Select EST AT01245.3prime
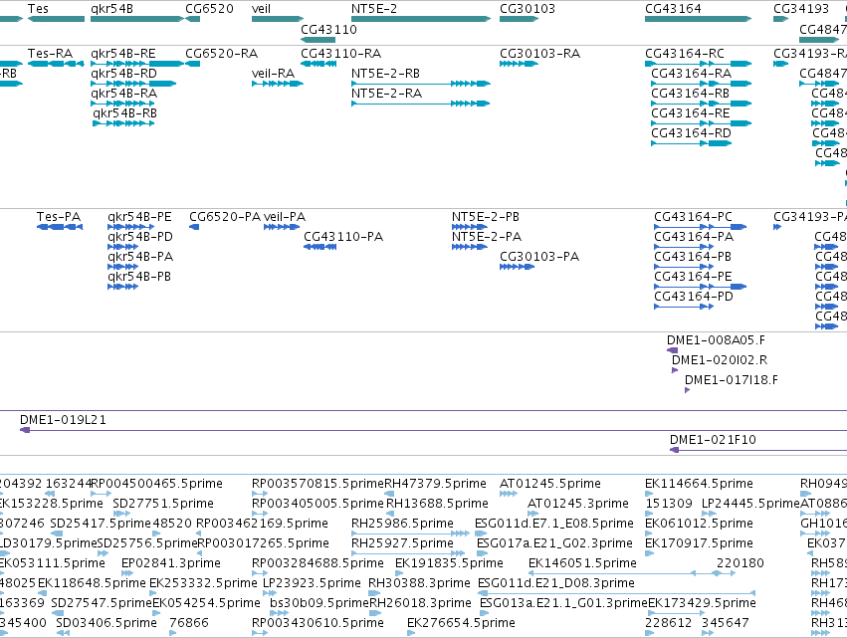847x638 pixels. coord(533,514)
